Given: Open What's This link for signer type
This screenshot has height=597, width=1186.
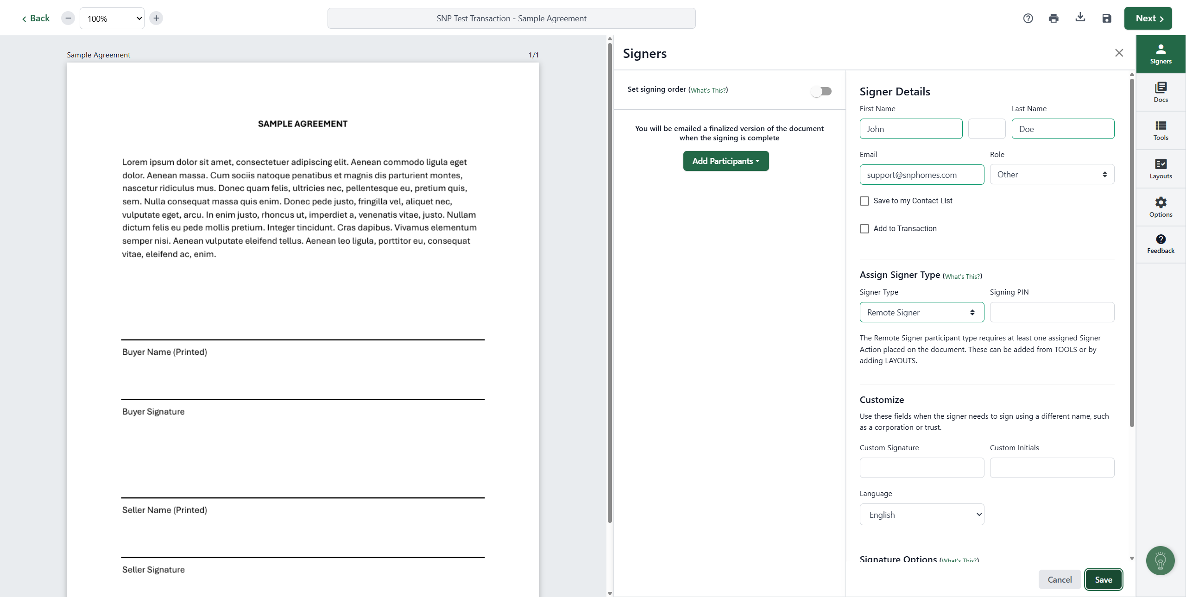Looking at the screenshot, I should [x=962, y=277].
